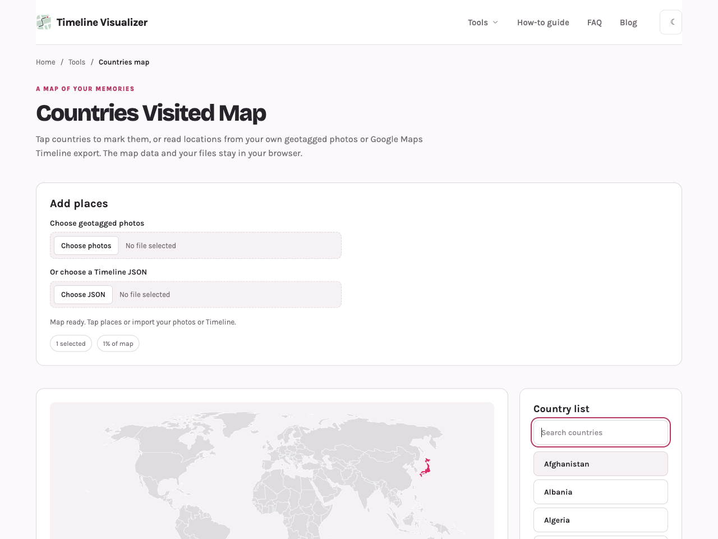Click the Timeline Visualizer logo icon
This screenshot has height=539, width=718.
tap(44, 22)
